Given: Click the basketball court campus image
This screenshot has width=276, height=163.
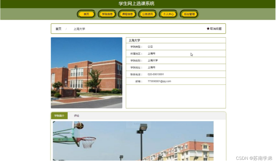Looking at the screenshot, I should click(133, 142).
